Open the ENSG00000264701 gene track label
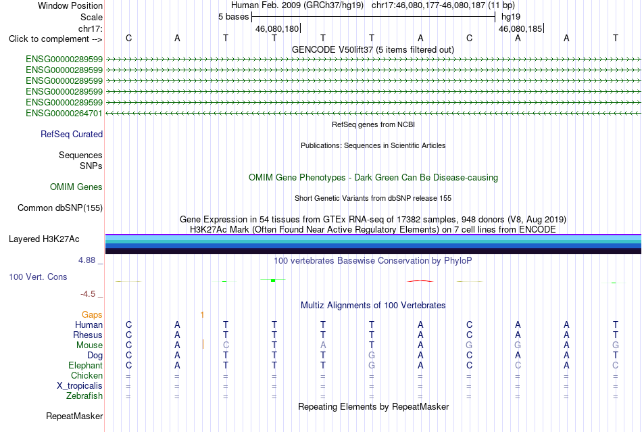642x432 pixels. [64, 113]
